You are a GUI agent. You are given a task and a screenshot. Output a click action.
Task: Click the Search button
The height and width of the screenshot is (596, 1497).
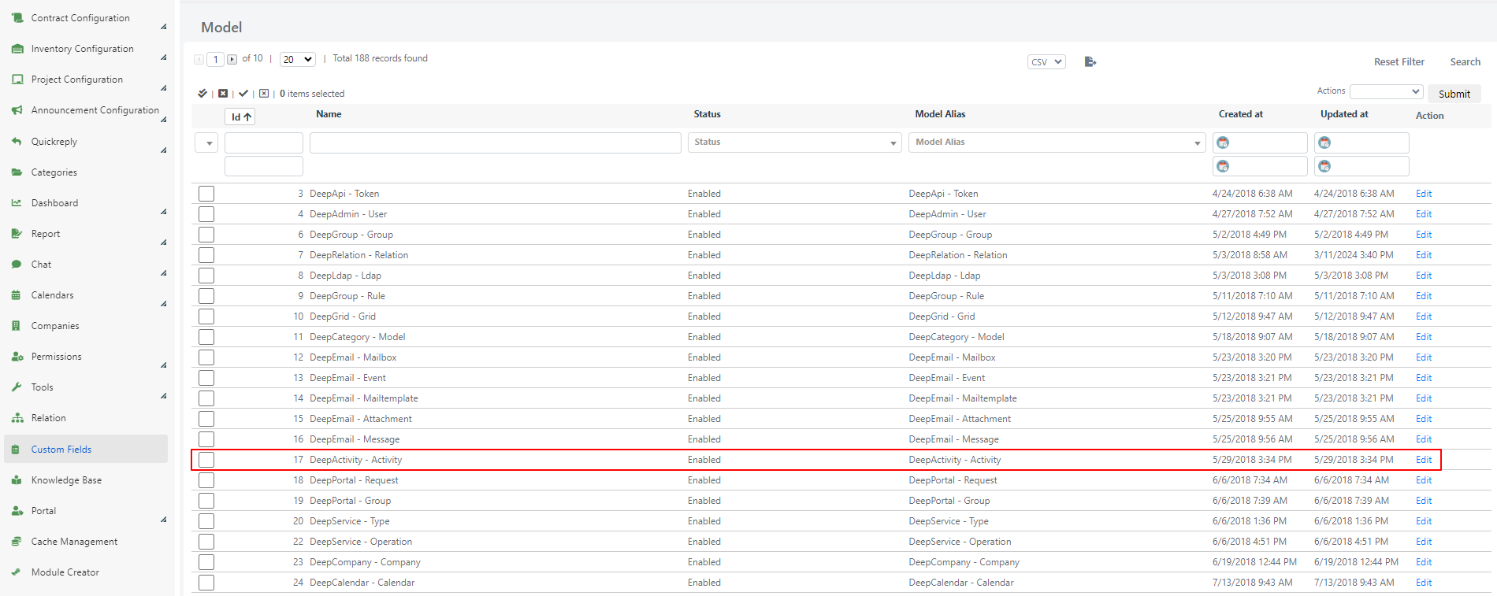coord(1465,62)
